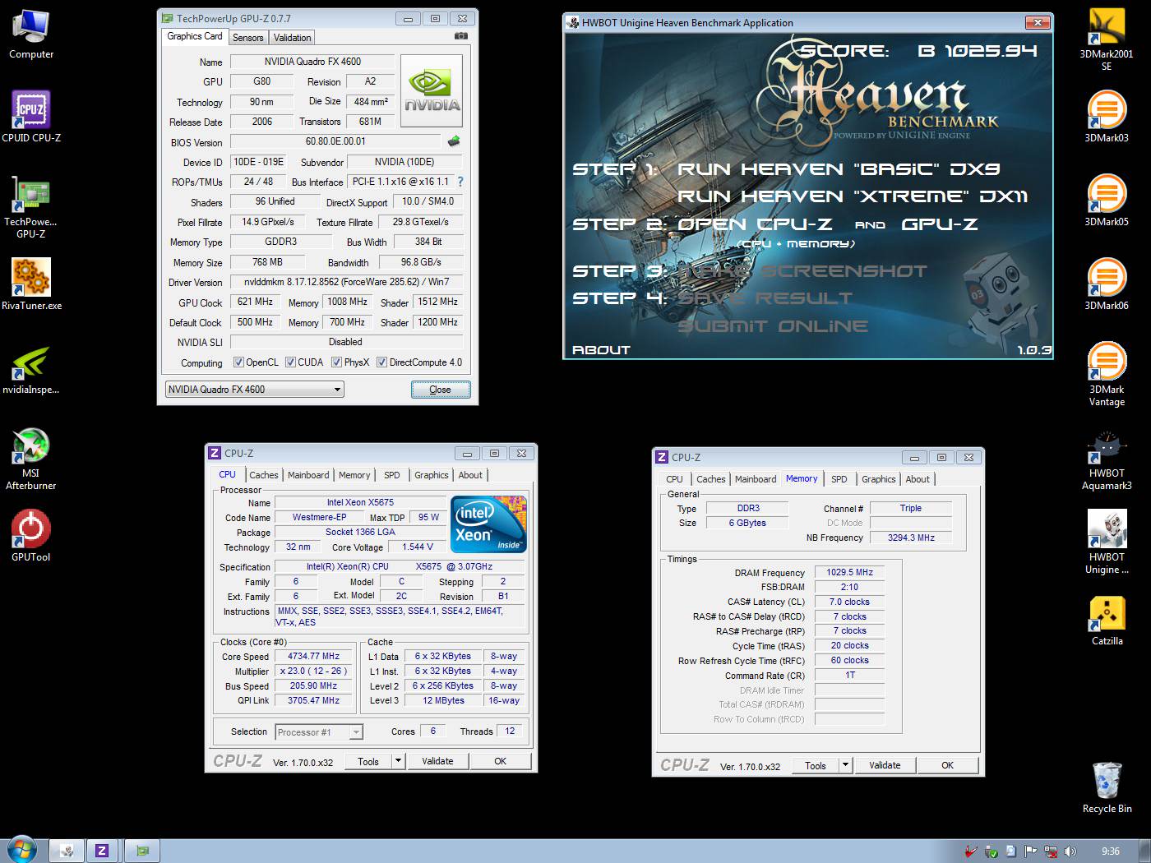
Task: Open Caches tab in left CPU-Z window
Action: [x=264, y=475]
